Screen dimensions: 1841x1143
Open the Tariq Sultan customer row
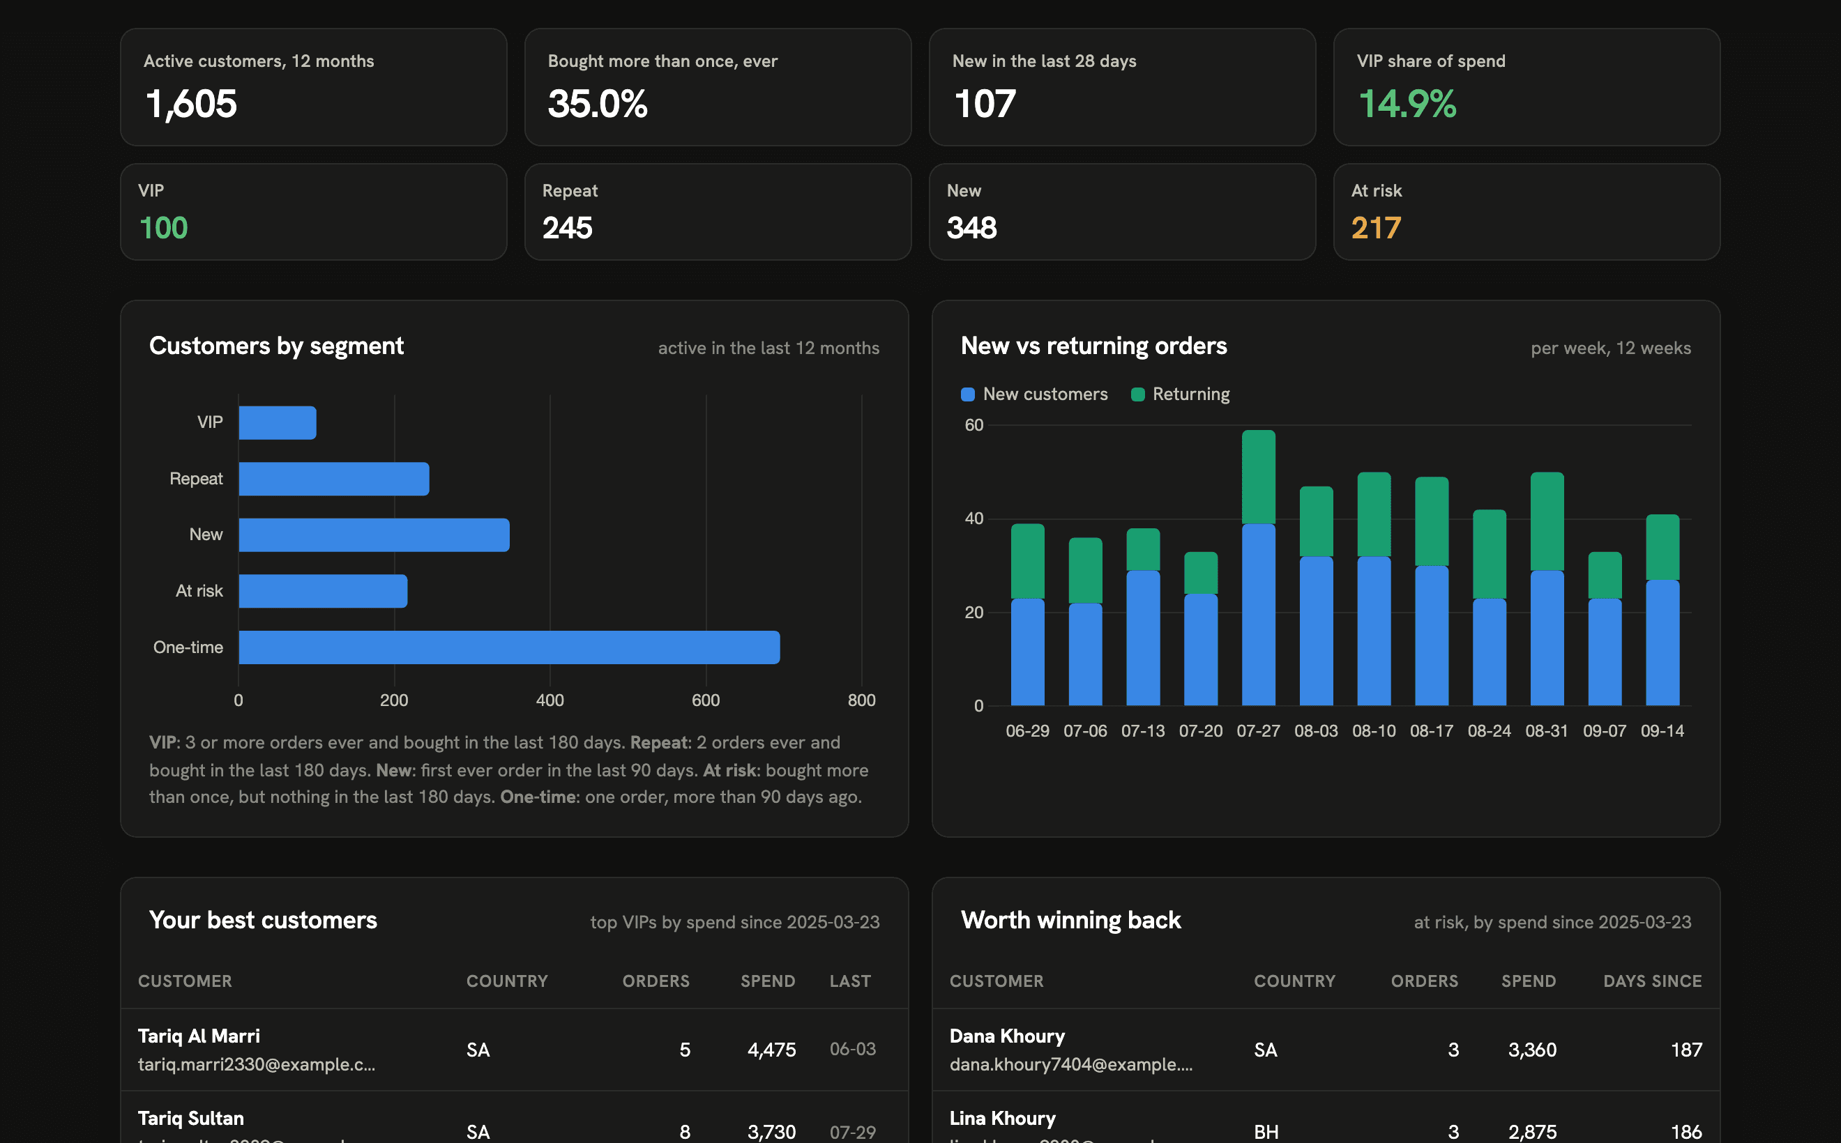pos(515,1117)
